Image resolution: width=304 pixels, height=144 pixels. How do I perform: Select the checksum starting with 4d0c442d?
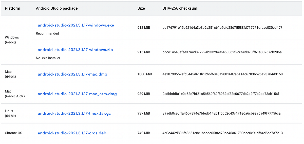point(222,133)
